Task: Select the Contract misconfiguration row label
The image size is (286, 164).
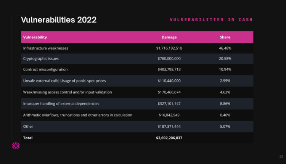Action: pos(45,69)
